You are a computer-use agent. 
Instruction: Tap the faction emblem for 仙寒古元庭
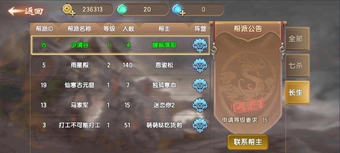pyautogui.click(x=199, y=85)
